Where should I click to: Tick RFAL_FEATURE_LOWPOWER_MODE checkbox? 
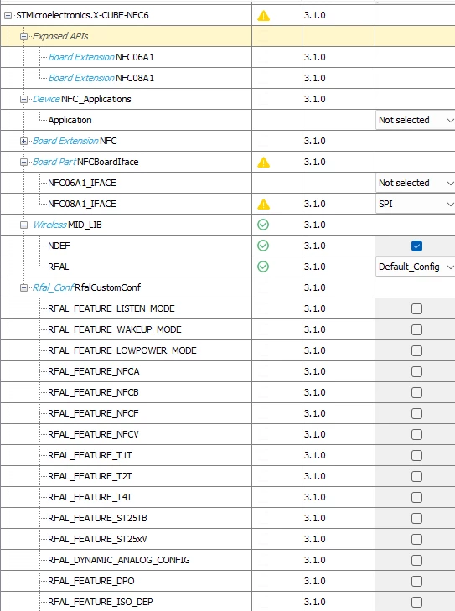[416, 350]
